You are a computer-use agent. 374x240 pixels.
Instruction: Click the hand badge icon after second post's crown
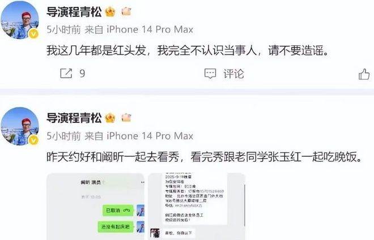pyautogui.click(x=126, y=118)
